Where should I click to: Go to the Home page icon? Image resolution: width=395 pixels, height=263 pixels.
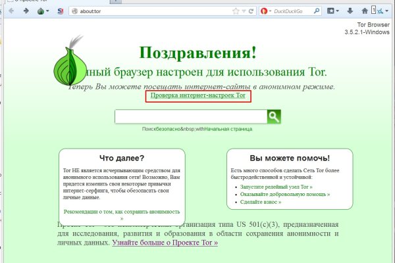coord(365,11)
